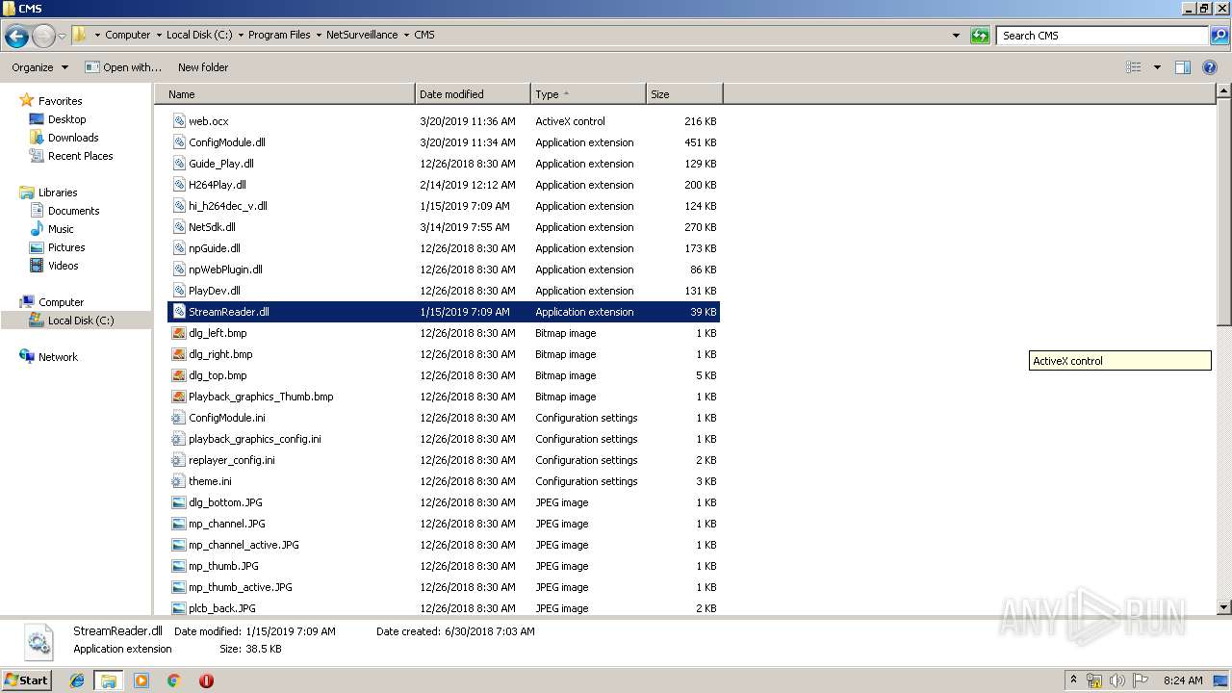Click the volume speaker tray icon
Image resolution: width=1232 pixels, height=693 pixels.
point(1117,680)
